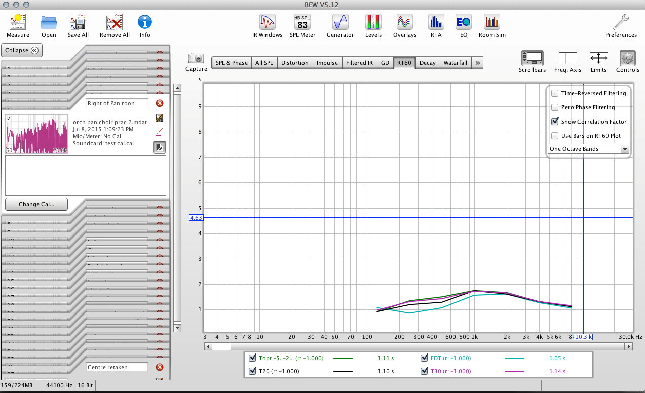The height and width of the screenshot is (393, 645).
Task: Switch to the SPL & Phase tab
Action: click(x=232, y=63)
